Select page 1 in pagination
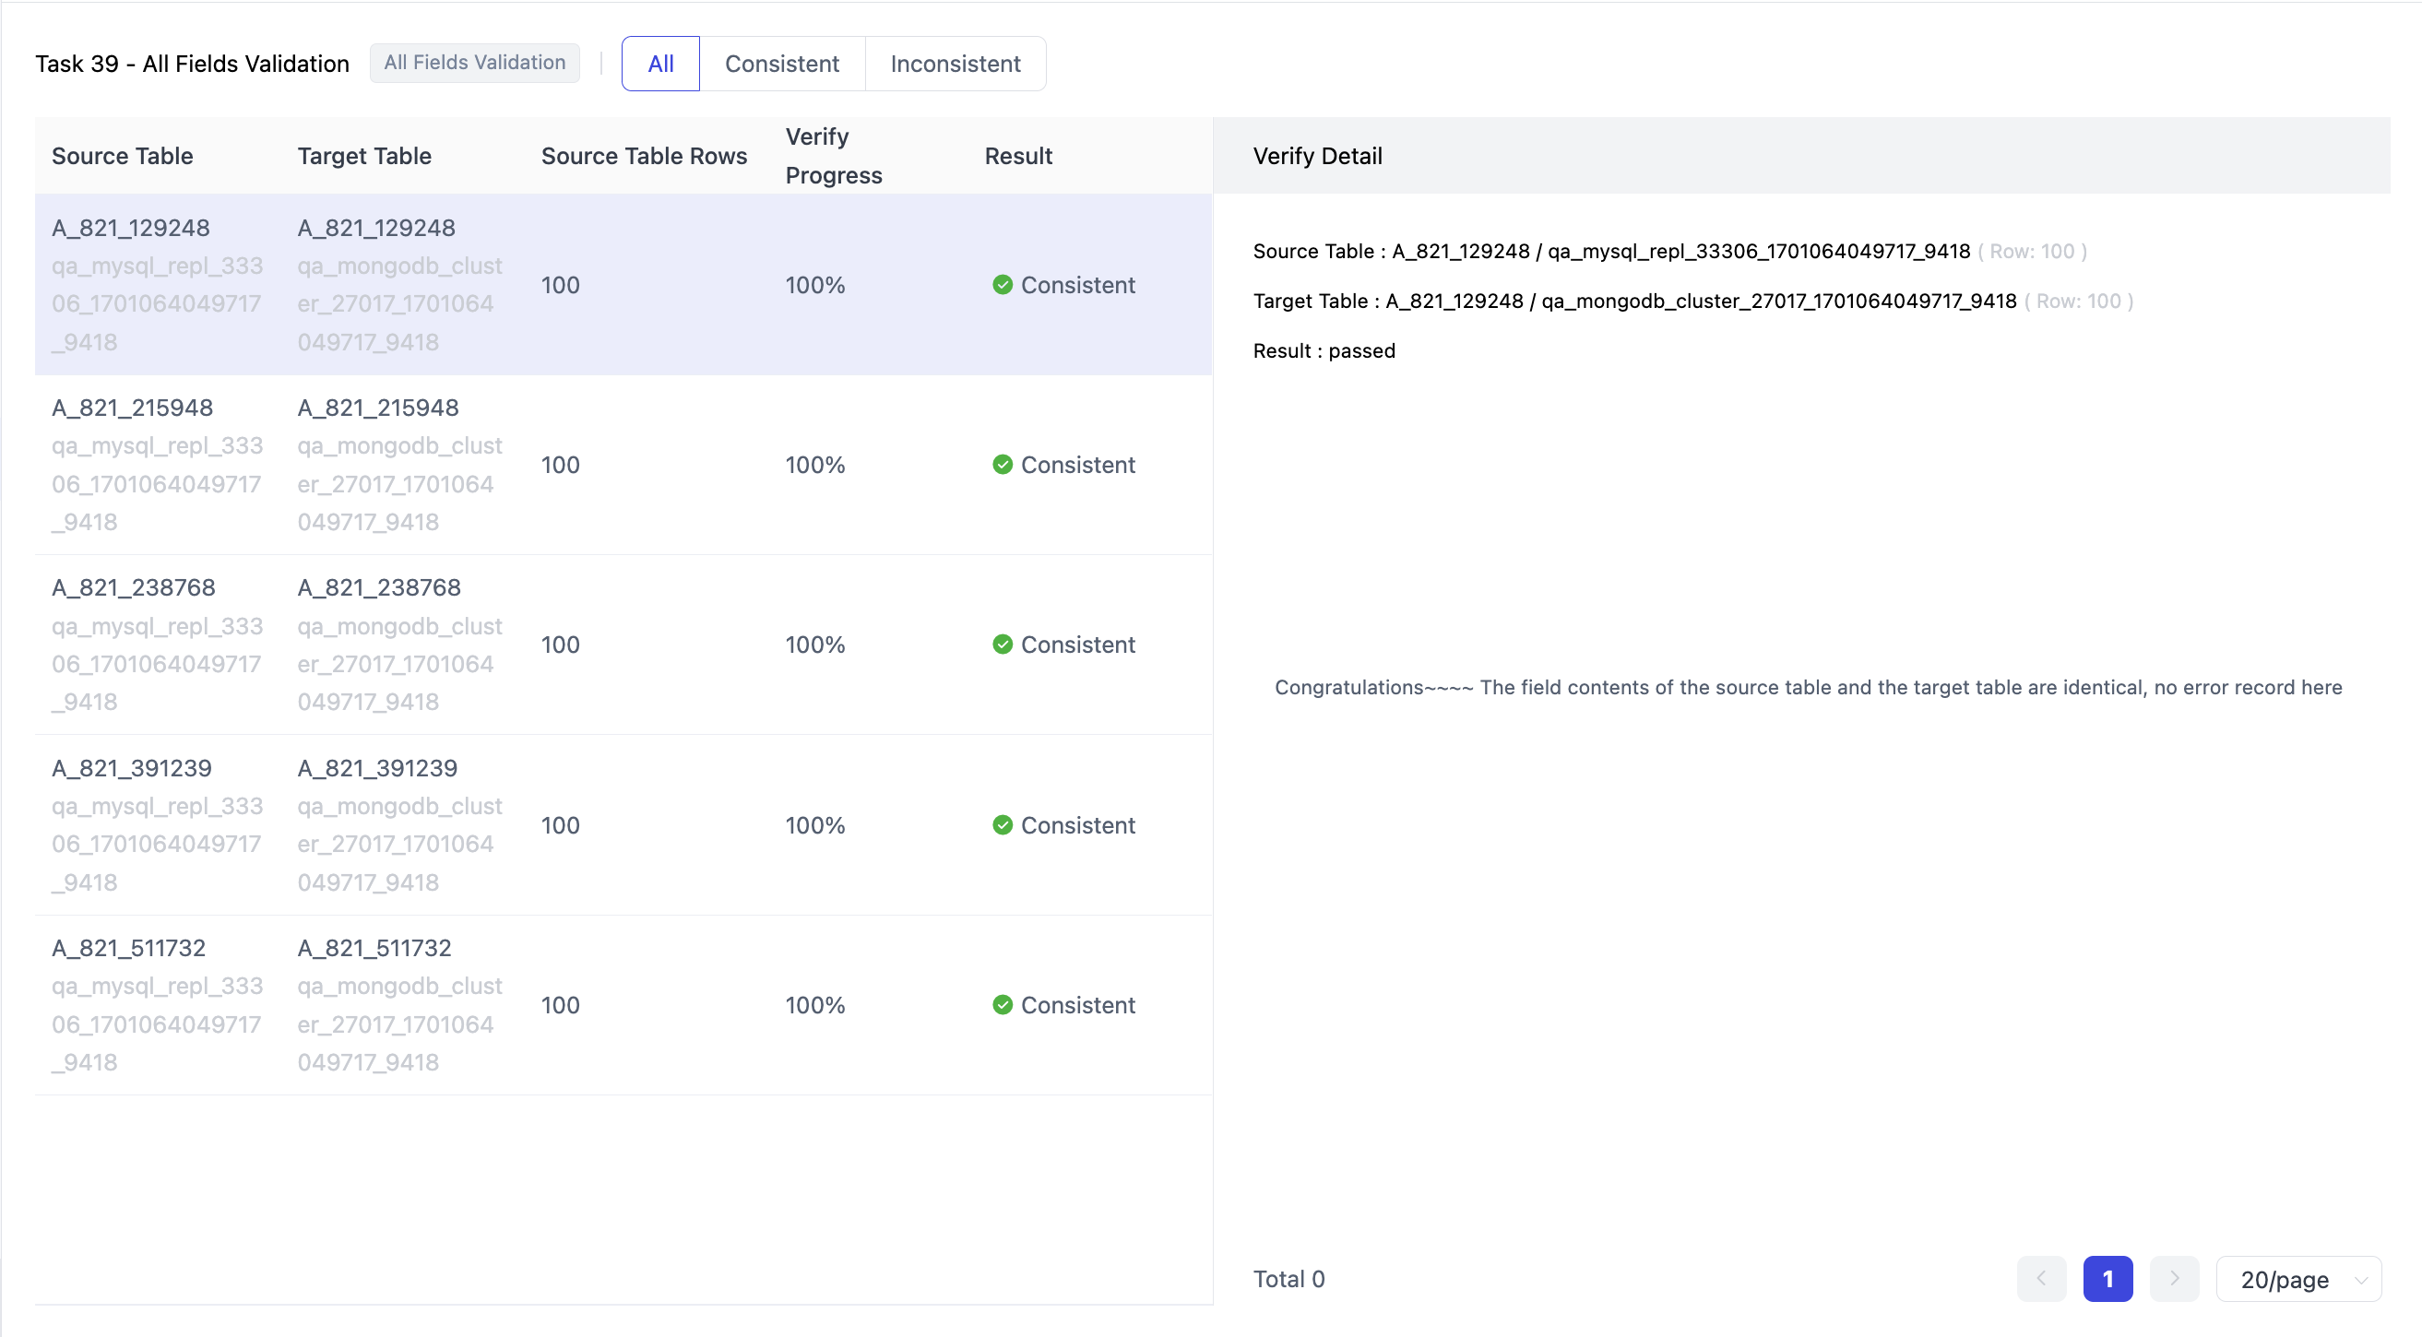The width and height of the screenshot is (2422, 1337). click(2107, 1279)
